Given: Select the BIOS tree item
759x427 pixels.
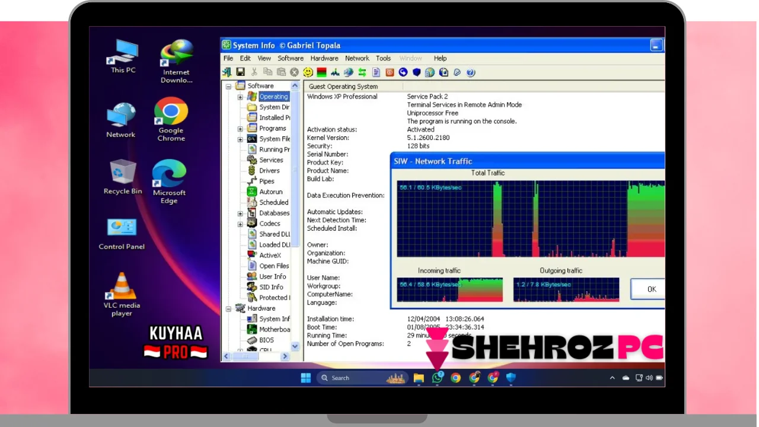Looking at the screenshot, I should click(266, 340).
